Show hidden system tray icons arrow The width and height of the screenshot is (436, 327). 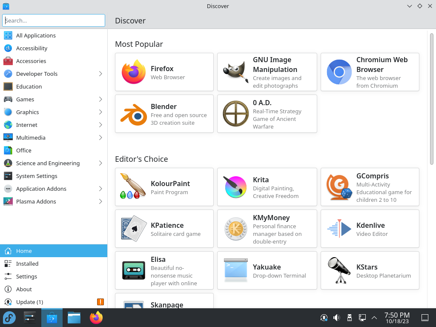click(374, 318)
